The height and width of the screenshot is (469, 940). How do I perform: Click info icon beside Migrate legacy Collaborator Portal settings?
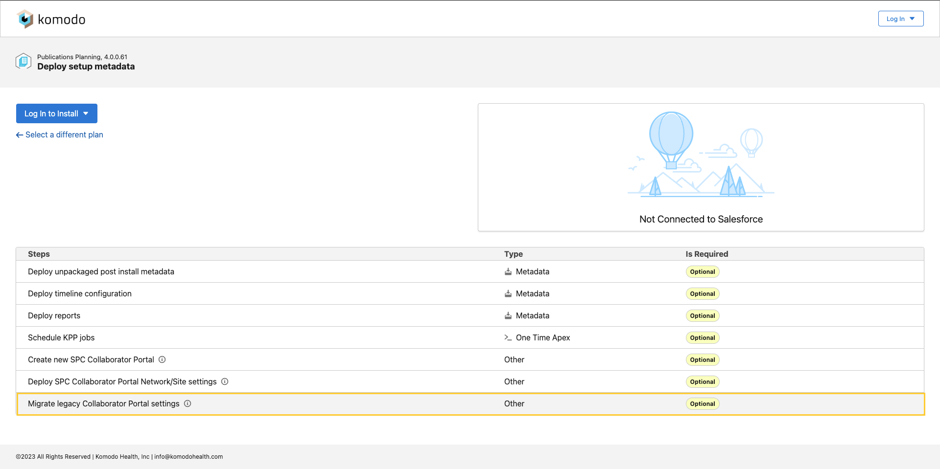click(188, 403)
